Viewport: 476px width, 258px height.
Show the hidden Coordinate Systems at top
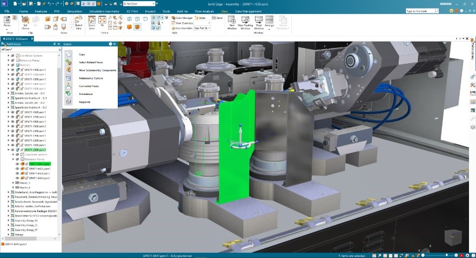(13, 56)
